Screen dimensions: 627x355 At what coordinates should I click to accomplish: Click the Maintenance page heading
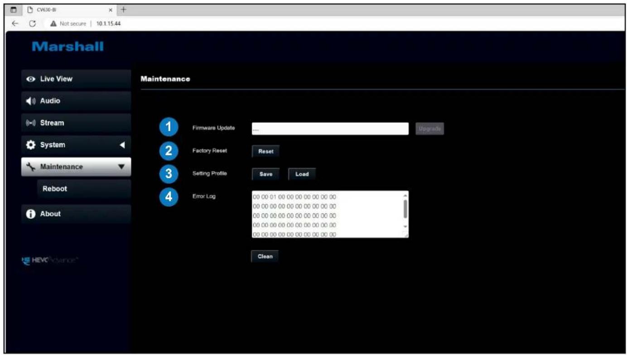[x=165, y=79]
